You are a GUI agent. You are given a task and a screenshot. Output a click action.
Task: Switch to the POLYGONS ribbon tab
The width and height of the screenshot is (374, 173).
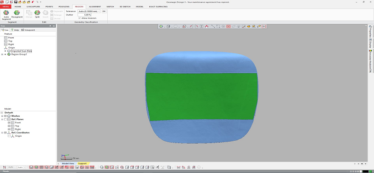[64, 7]
